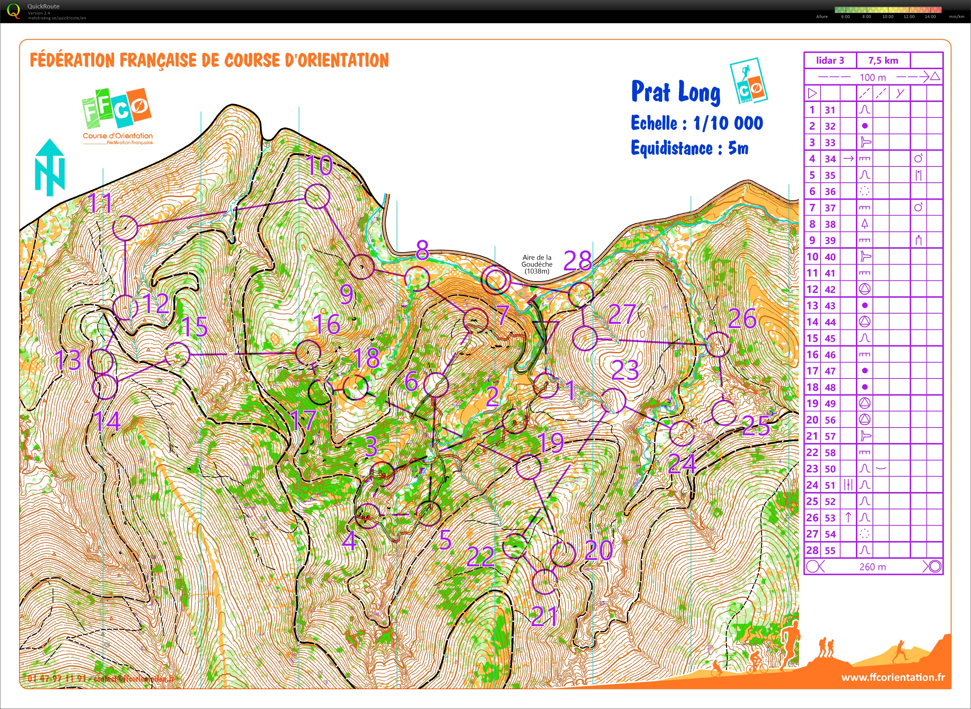Click the FFCO federation logo
The image size is (971, 709).
pos(117,109)
